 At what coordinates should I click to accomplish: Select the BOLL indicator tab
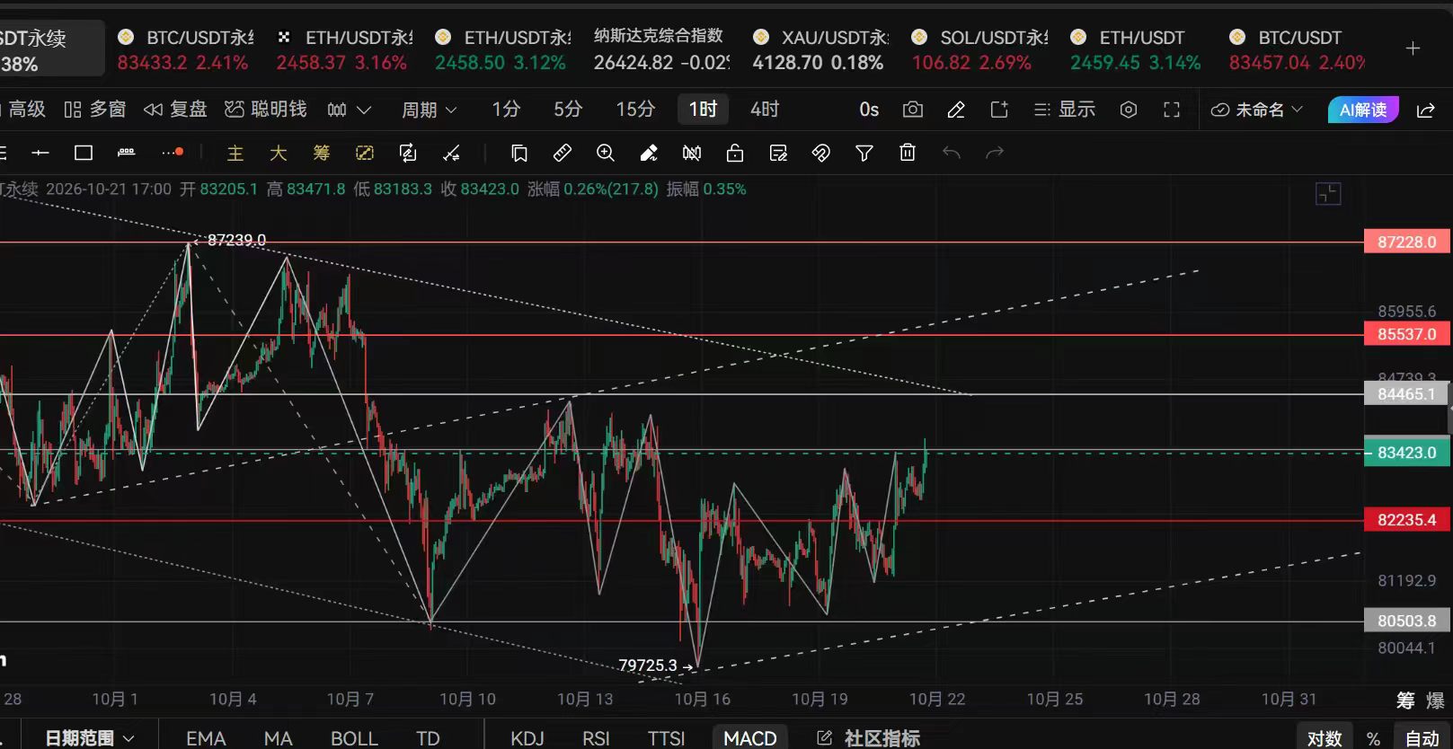pyautogui.click(x=354, y=738)
